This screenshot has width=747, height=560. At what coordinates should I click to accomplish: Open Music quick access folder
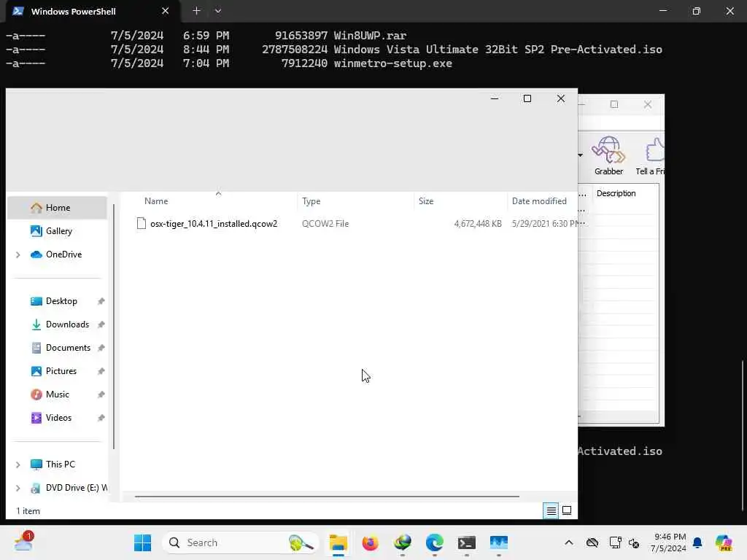click(x=57, y=394)
